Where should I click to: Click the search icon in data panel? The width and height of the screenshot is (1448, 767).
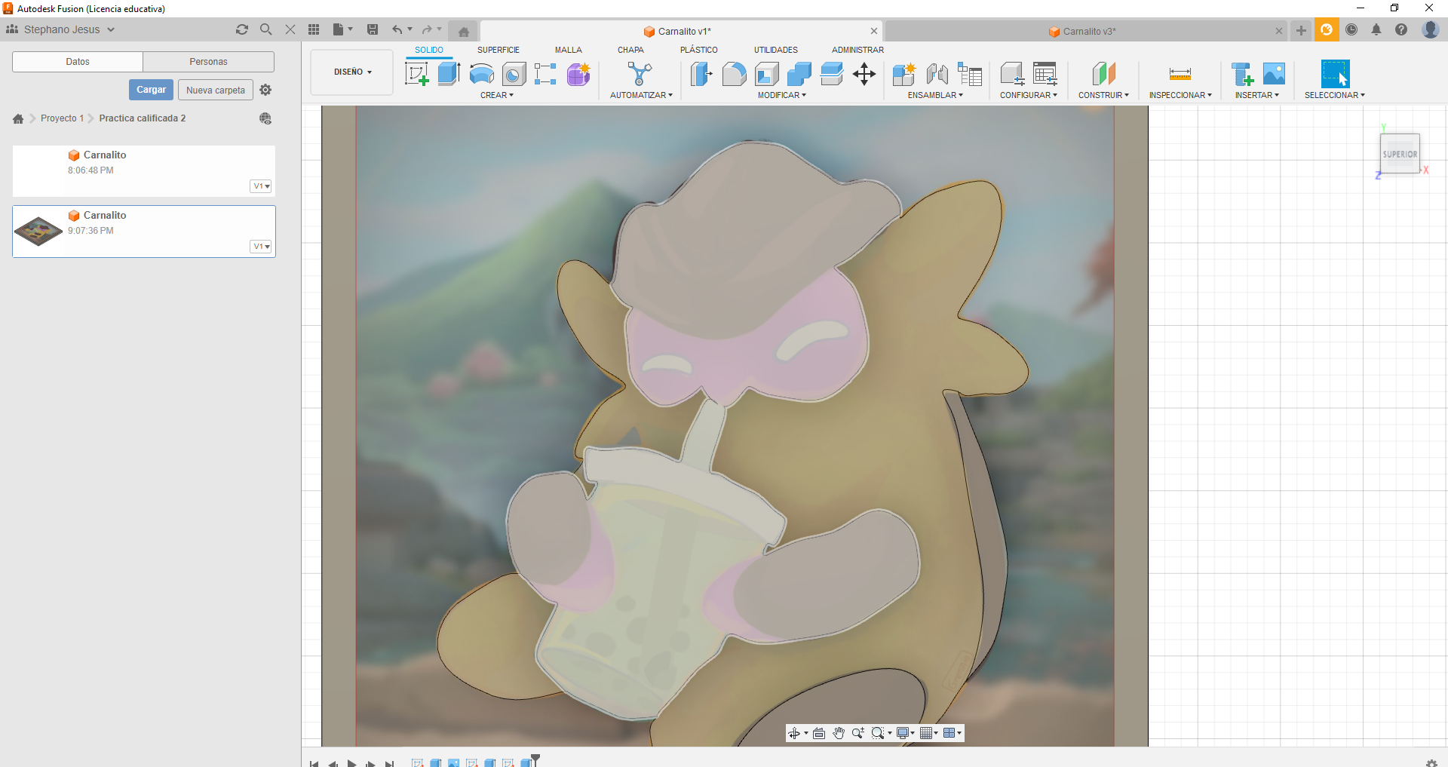[x=266, y=29]
